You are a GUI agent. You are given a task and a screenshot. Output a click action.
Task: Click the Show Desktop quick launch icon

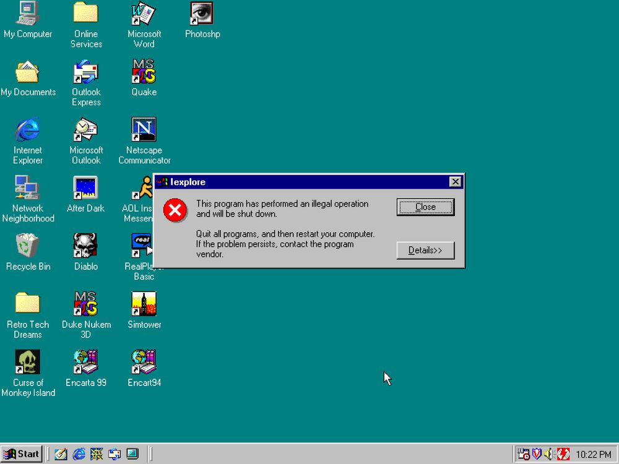point(132,454)
